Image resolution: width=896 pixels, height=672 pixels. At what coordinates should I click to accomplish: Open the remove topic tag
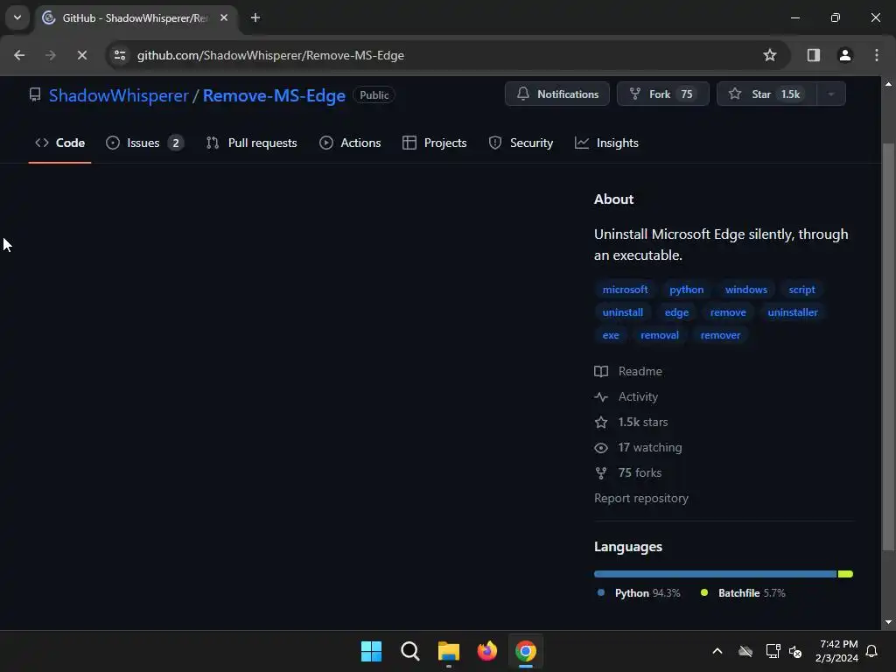(x=728, y=312)
